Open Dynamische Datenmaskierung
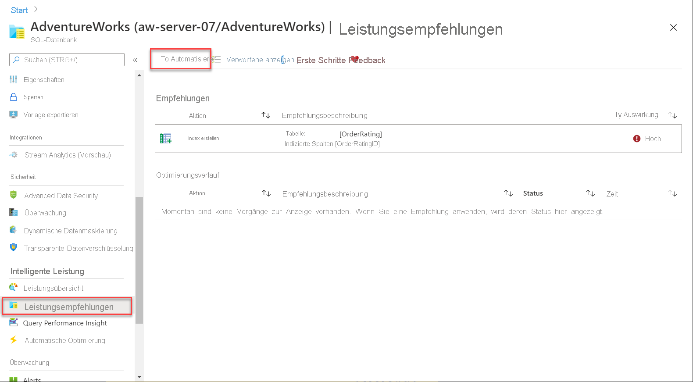693x382 pixels. click(x=71, y=231)
